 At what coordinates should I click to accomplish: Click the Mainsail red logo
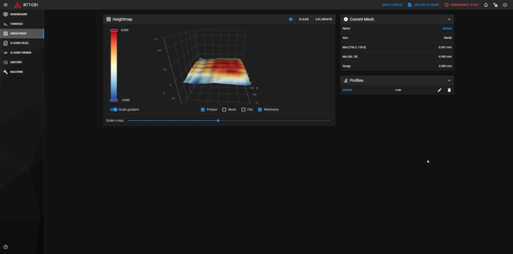17,5
